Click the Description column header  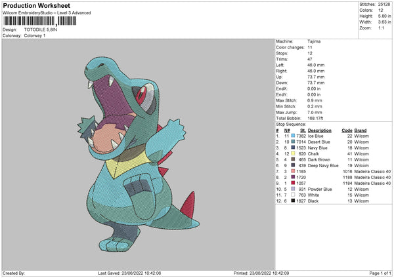320,130
